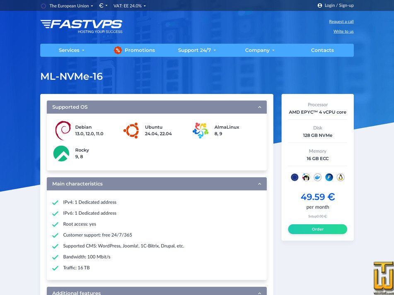Click the Setup 0.00 € text
Image resolution: width=394 pixels, height=295 pixels.
pyautogui.click(x=318, y=216)
